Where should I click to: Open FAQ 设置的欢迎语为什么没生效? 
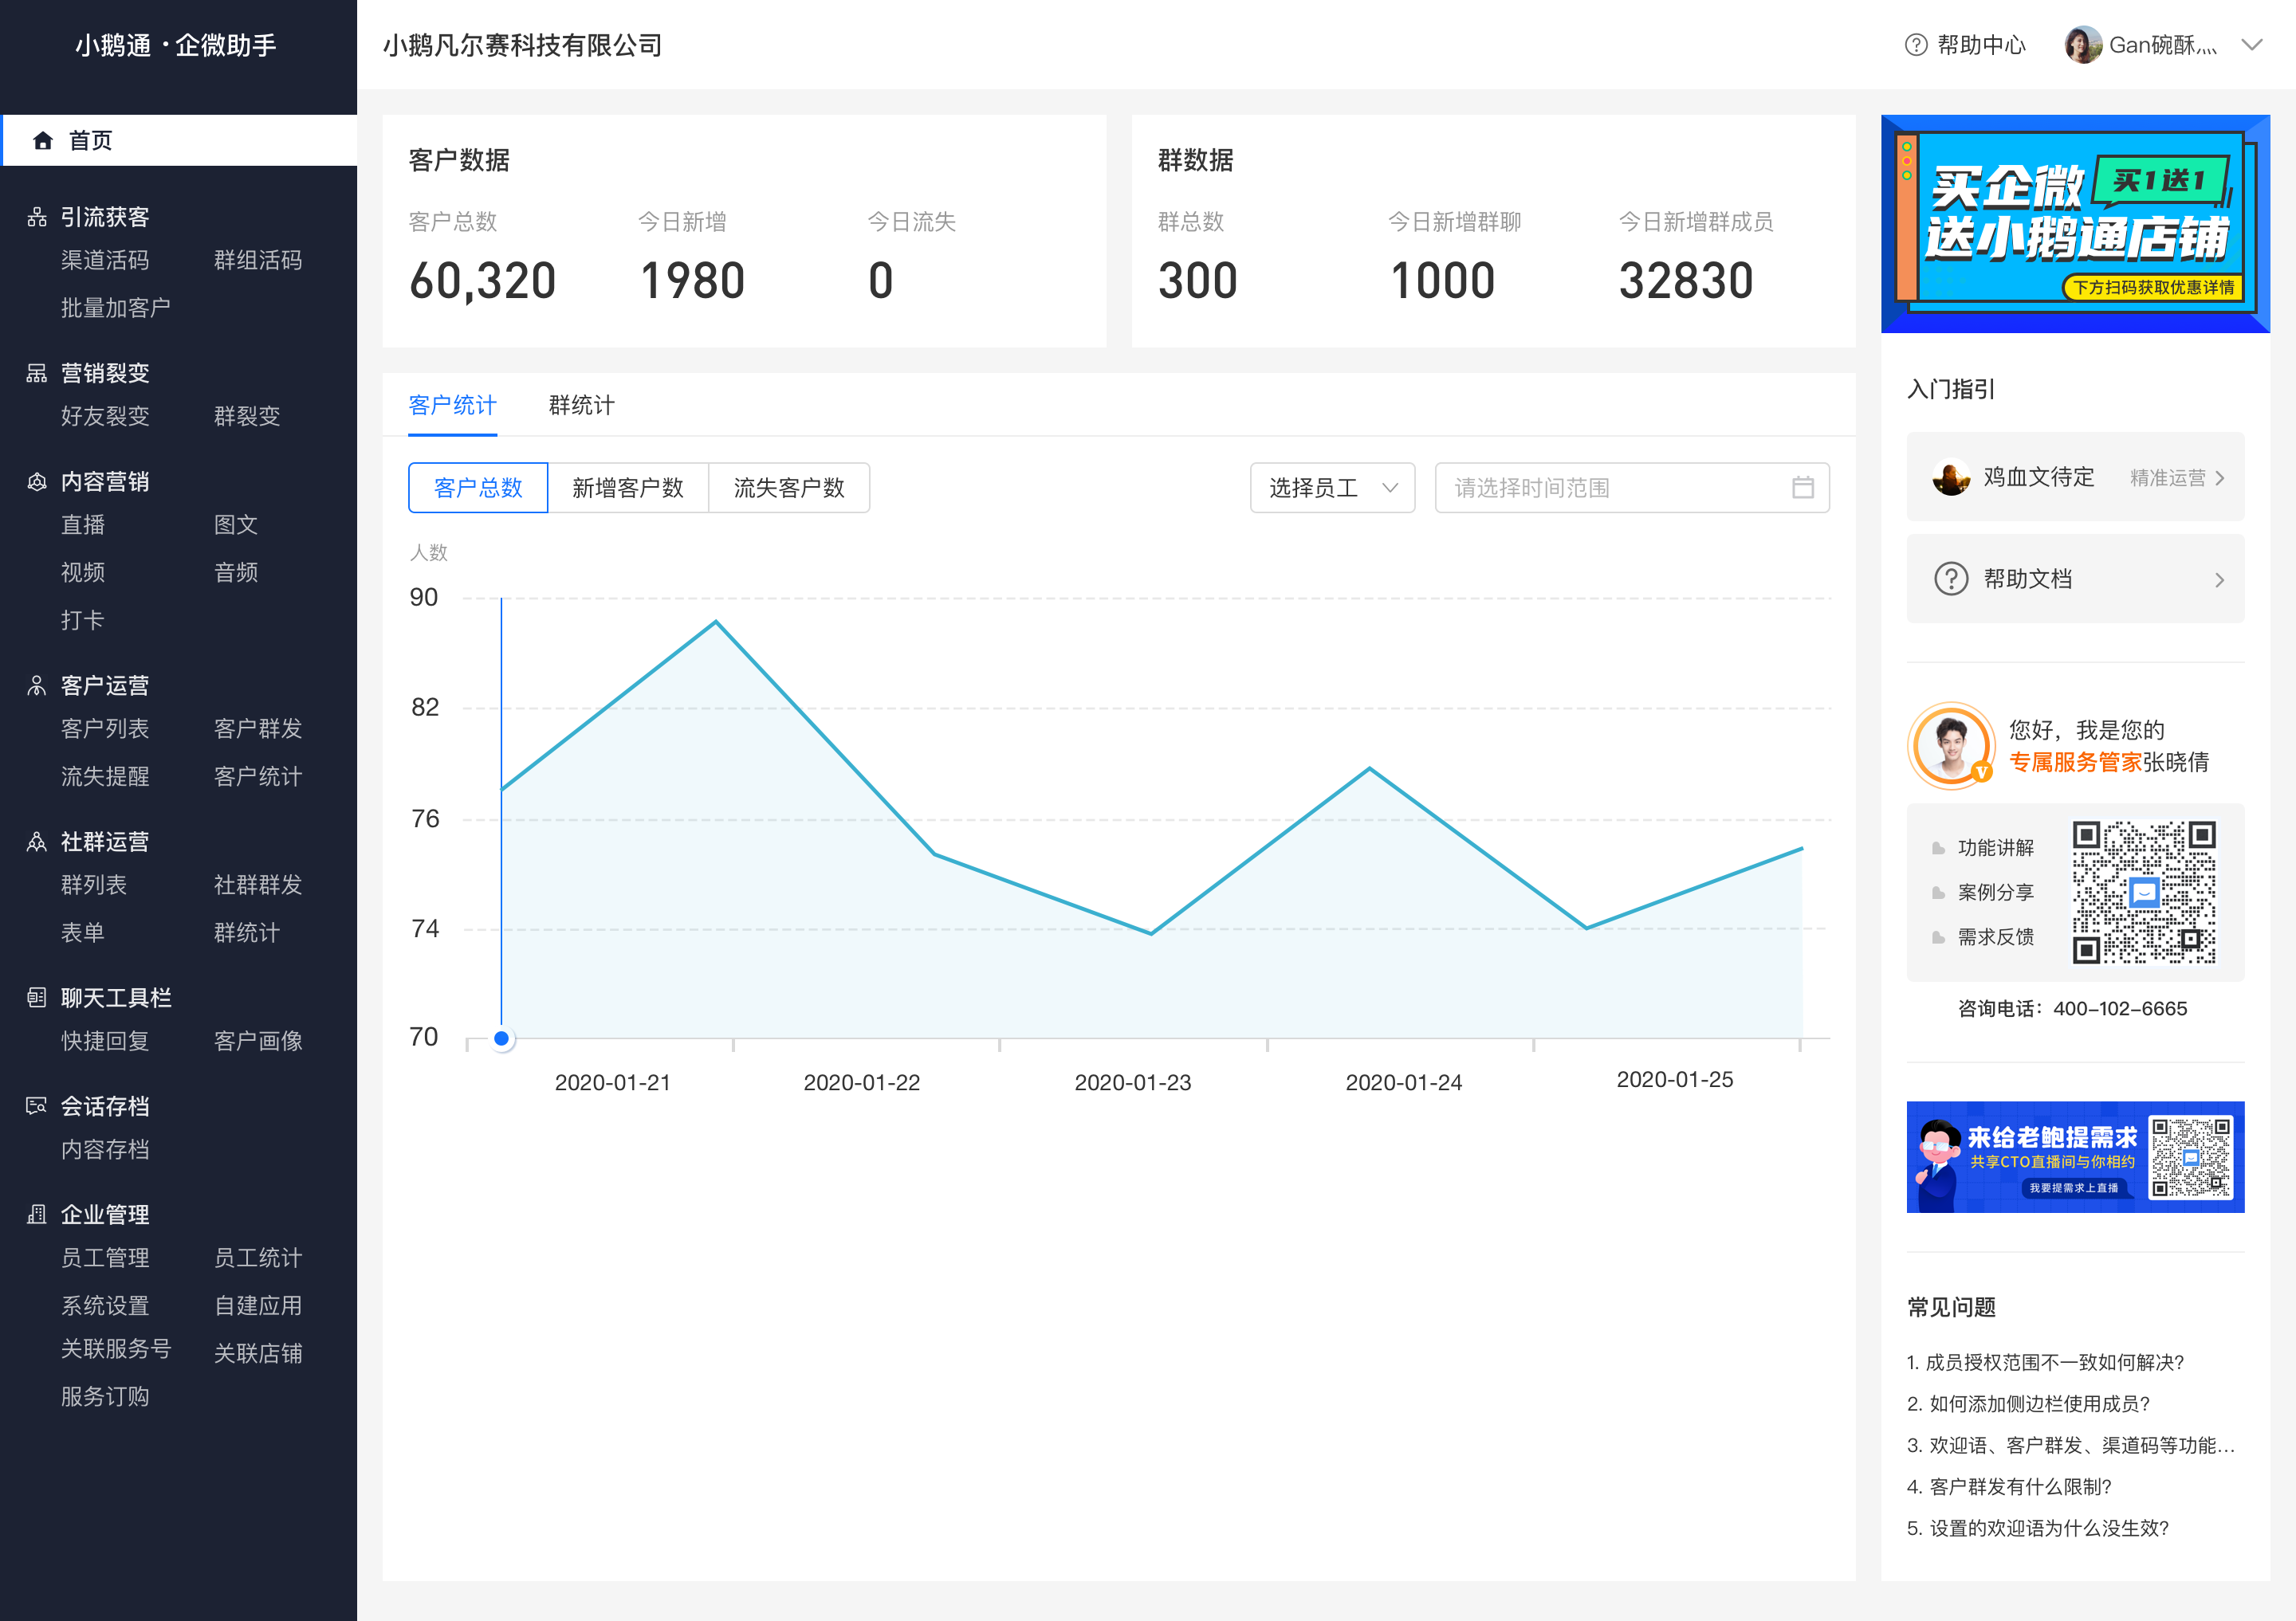(x=2038, y=1528)
